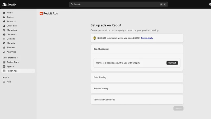Click the Markets globe icon
The height and width of the screenshot is (119, 211).
[4, 43]
